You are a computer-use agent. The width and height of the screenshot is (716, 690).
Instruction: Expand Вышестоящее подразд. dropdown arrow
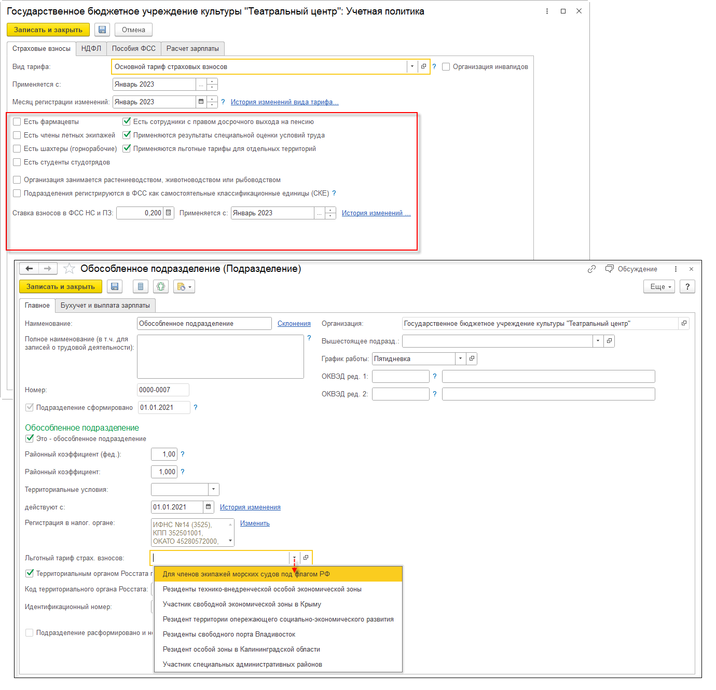(598, 341)
